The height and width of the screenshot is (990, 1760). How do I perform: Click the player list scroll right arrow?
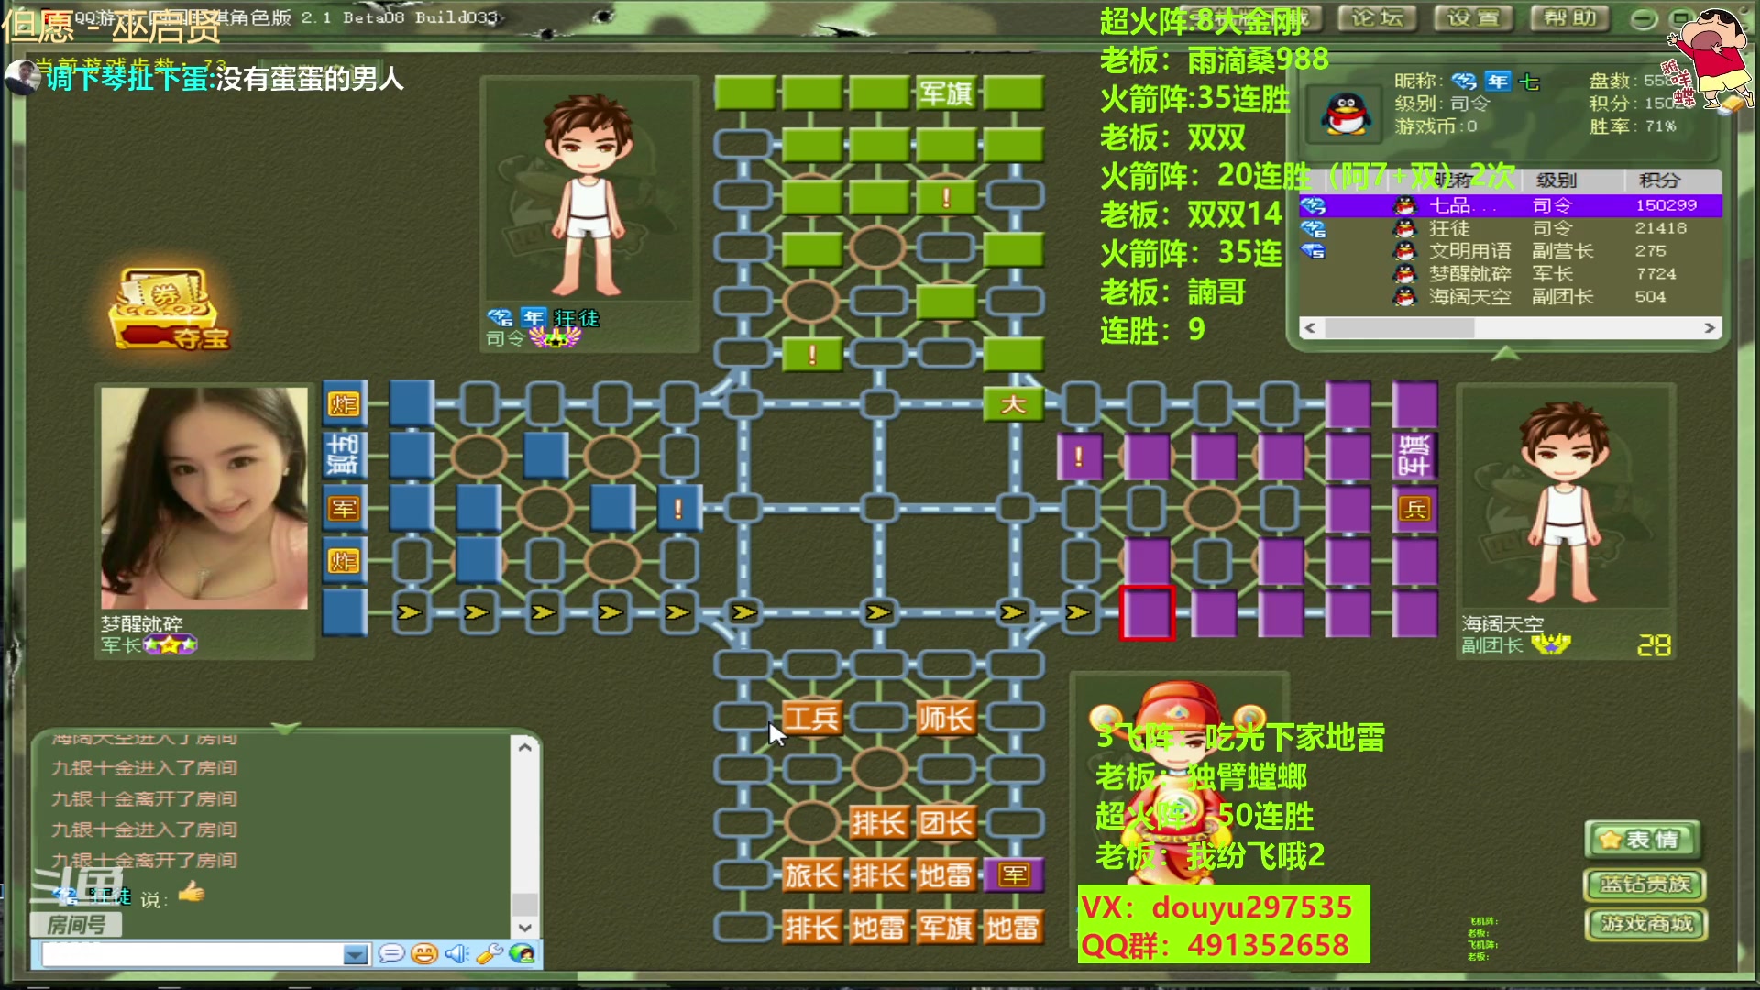point(1710,328)
